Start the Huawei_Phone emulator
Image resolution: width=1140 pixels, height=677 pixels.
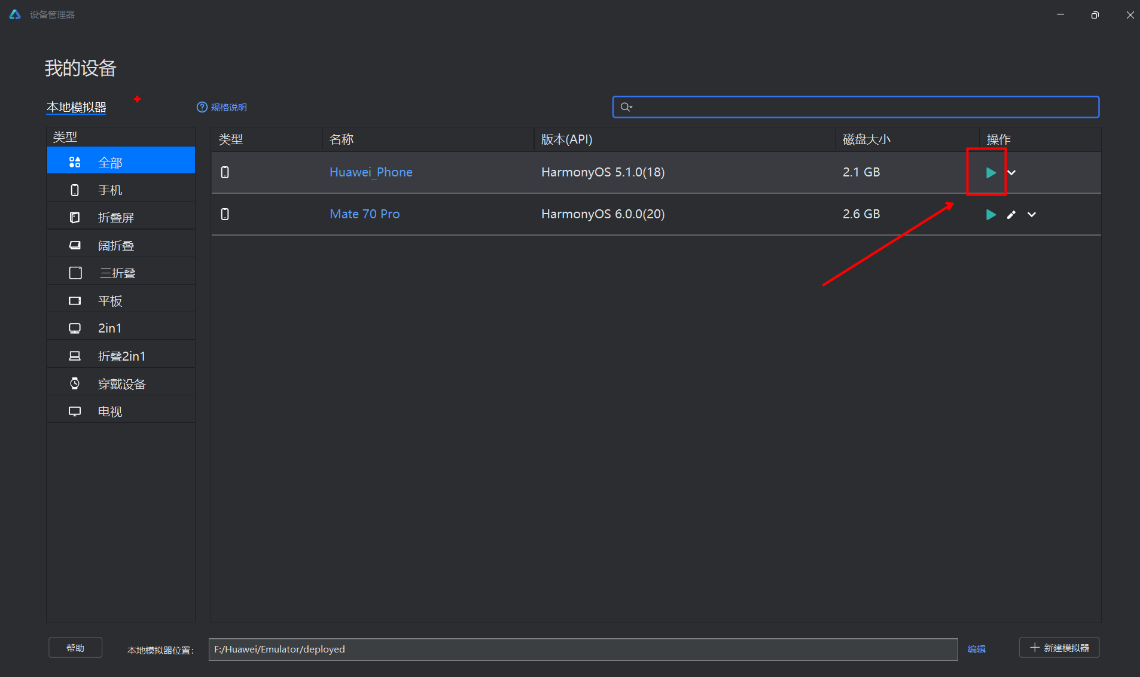[990, 173]
